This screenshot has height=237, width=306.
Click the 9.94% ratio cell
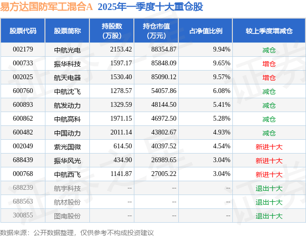coord(222,49)
